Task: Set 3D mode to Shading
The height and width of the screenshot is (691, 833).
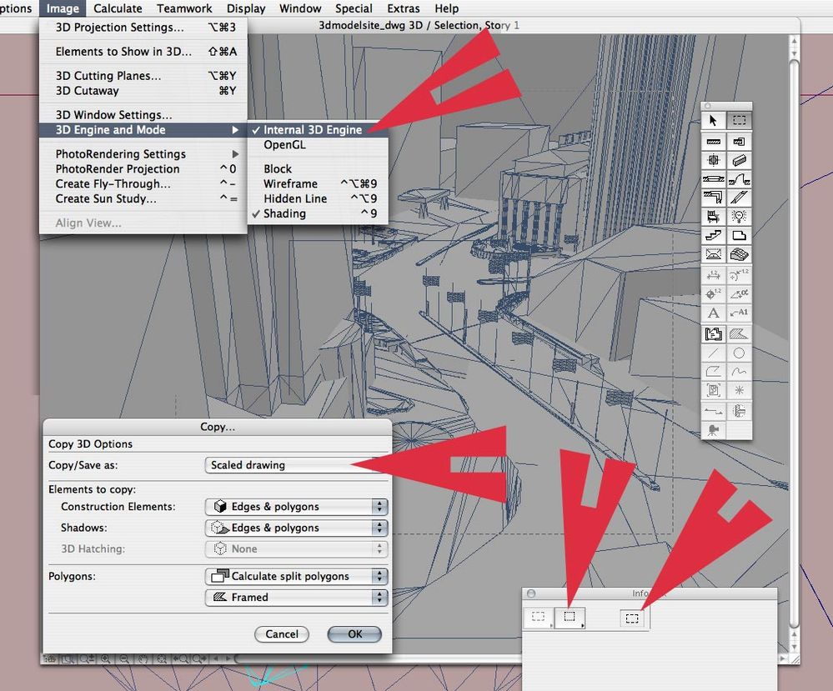Action: click(318, 213)
